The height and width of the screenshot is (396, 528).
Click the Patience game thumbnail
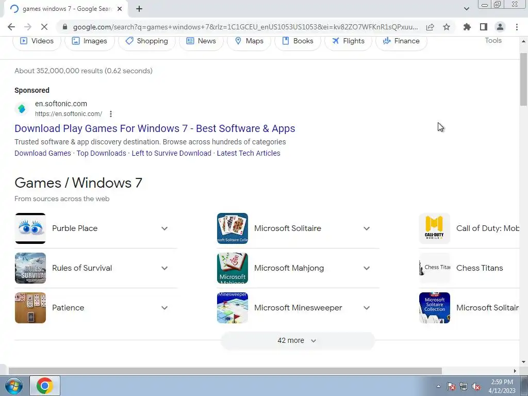30,308
